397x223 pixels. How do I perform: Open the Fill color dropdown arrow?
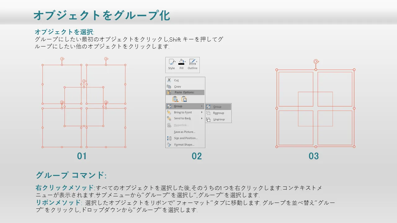point(185,62)
